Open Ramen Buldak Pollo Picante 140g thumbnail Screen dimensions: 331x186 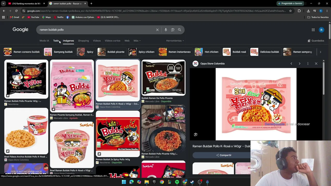tap(26, 79)
